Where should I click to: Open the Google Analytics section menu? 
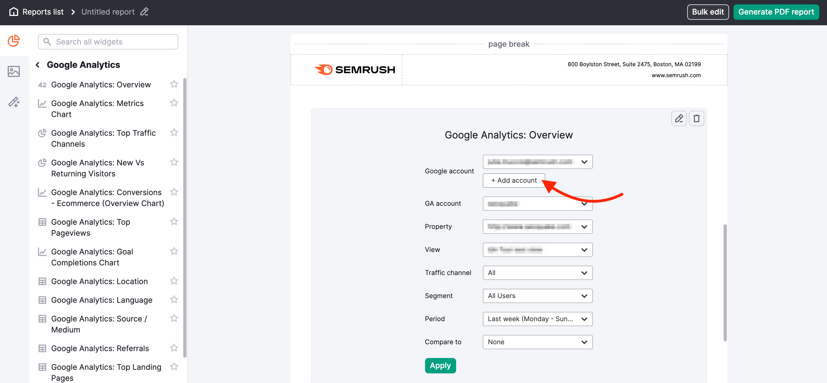click(x=83, y=64)
